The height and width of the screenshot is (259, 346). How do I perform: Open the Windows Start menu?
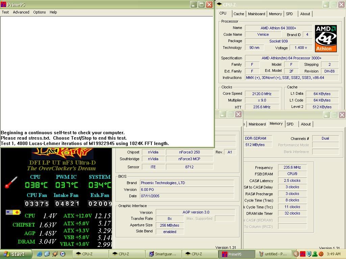[16, 254]
